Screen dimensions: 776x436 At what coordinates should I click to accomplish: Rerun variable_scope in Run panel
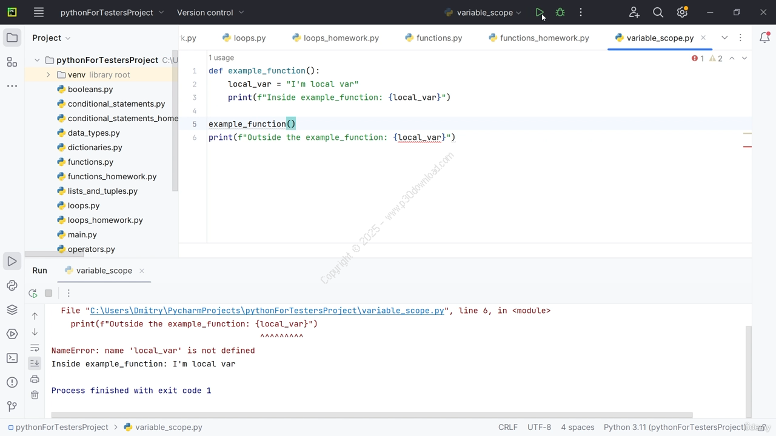(x=33, y=293)
